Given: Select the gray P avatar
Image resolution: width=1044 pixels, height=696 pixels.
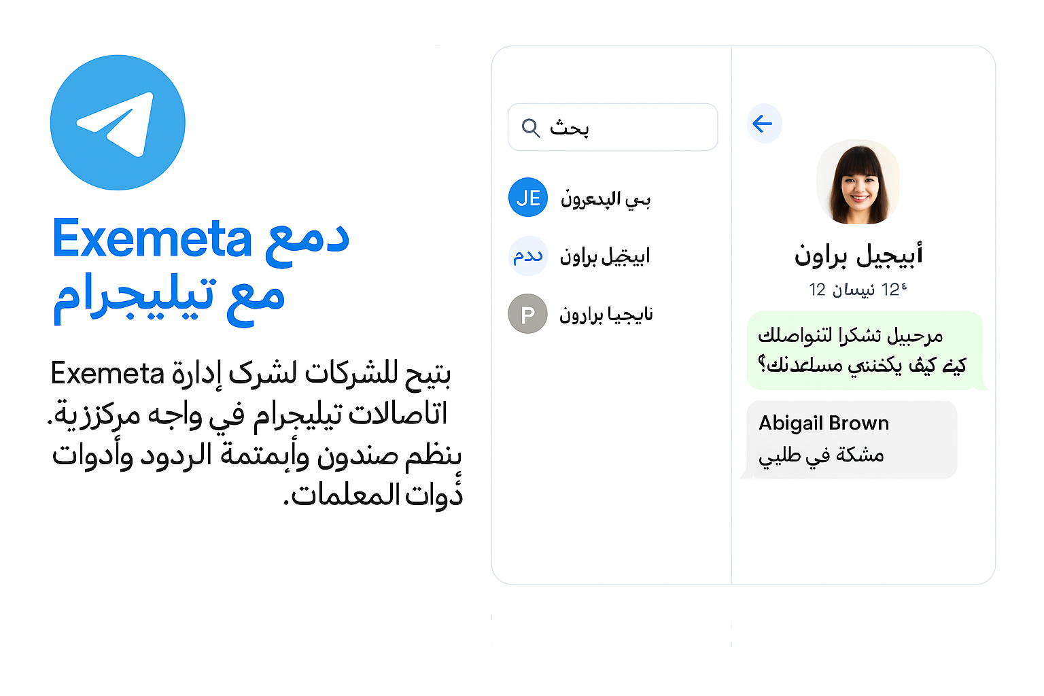Looking at the screenshot, I should coord(527,314).
